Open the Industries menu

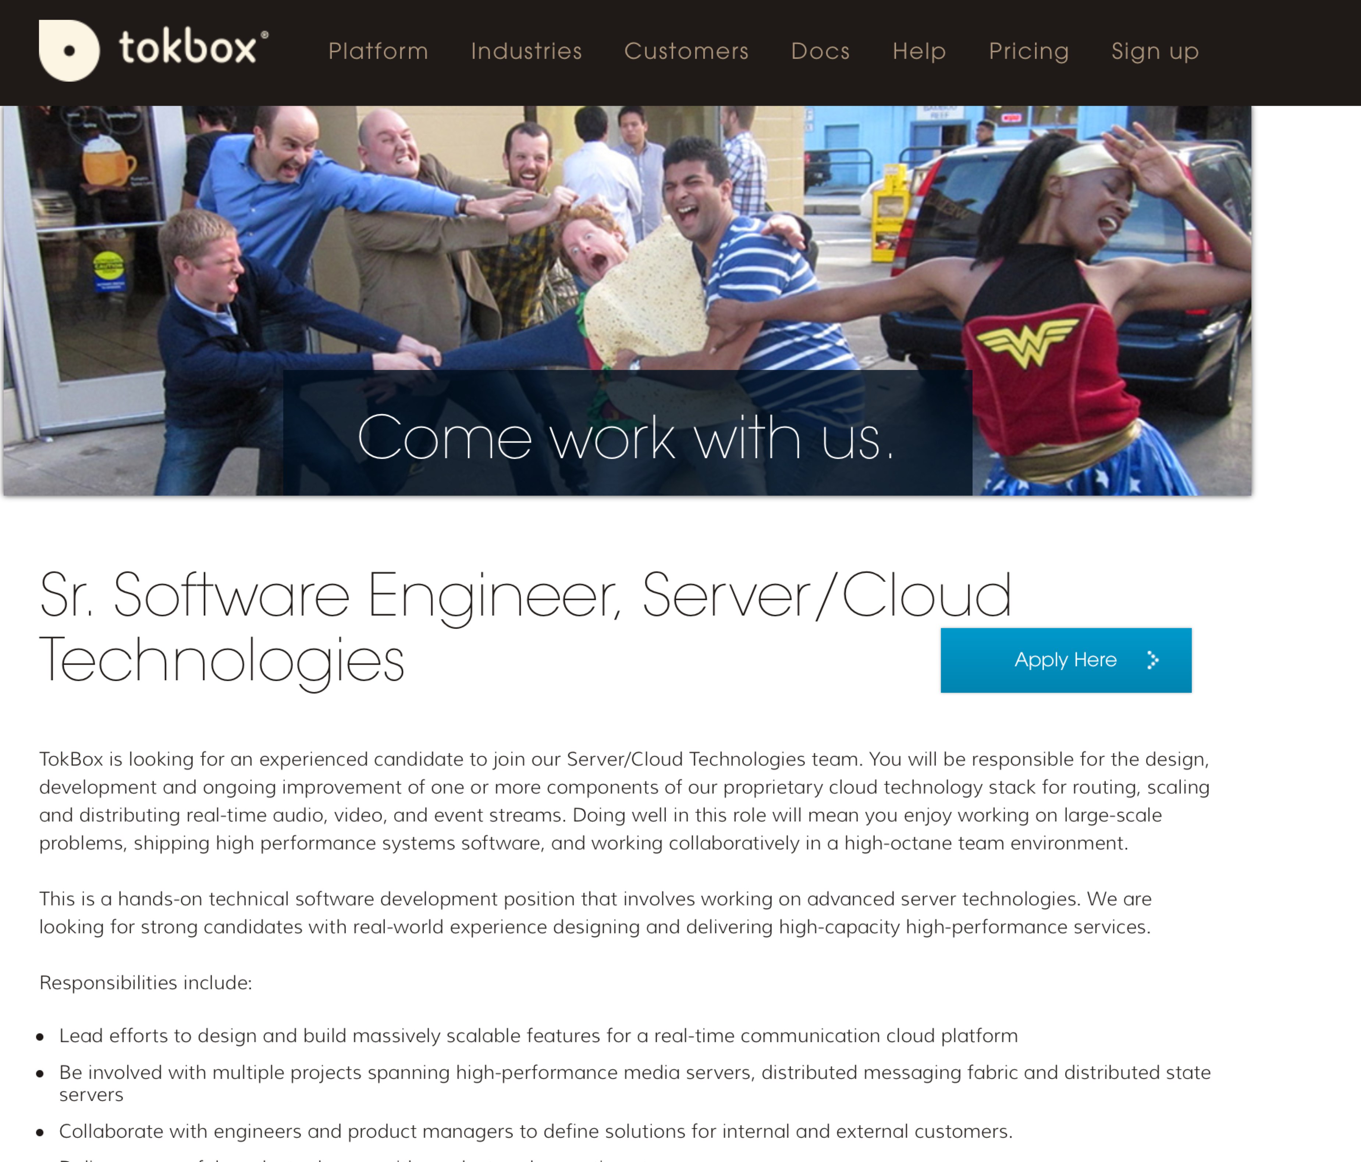(526, 51)
